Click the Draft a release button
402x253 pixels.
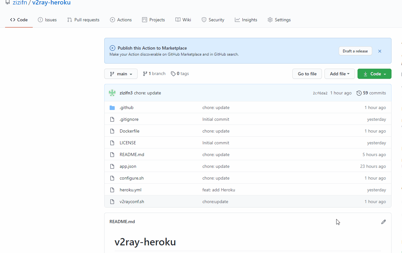coord(355,51)
